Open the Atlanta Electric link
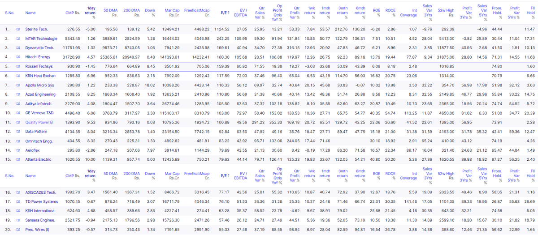The height and width of the screenshot is (235, 538). coord(39,159)
